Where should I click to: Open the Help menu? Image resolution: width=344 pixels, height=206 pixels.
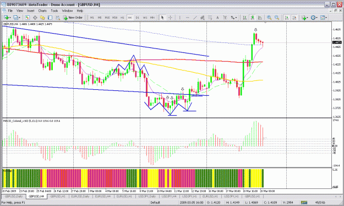(x=80, y=10)
